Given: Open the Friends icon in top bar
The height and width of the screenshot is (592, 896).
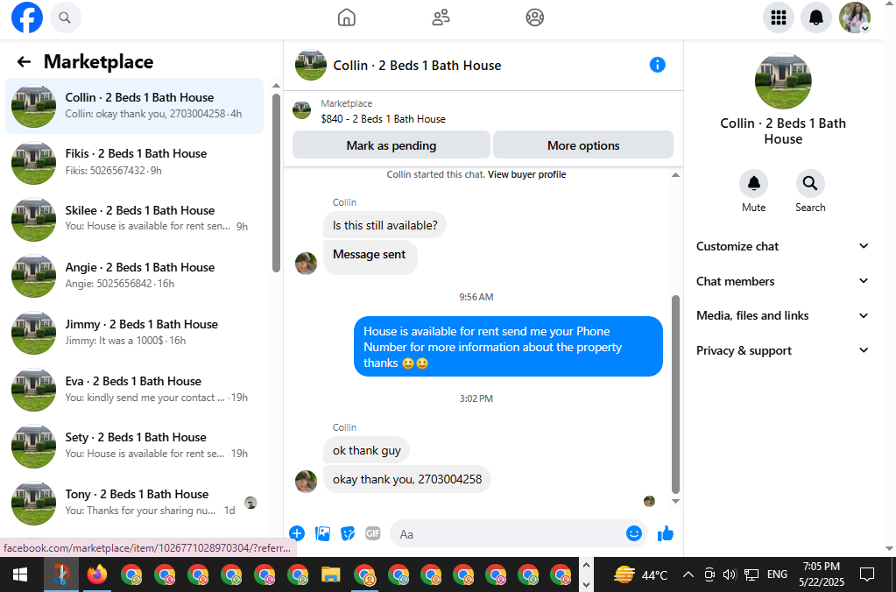Looking at the screenshot, I should tap(441, 18).
